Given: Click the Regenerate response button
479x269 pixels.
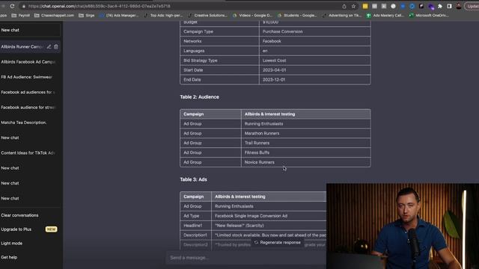Looking at the screenshot, I should [278, 242].
